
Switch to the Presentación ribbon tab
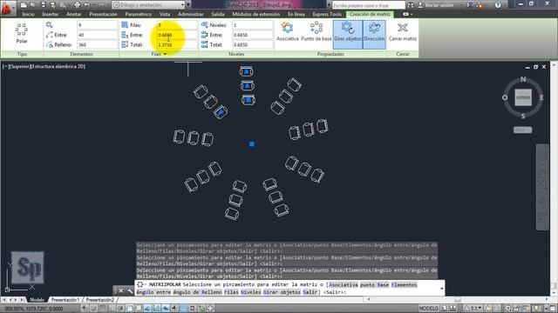pos(103,14)
